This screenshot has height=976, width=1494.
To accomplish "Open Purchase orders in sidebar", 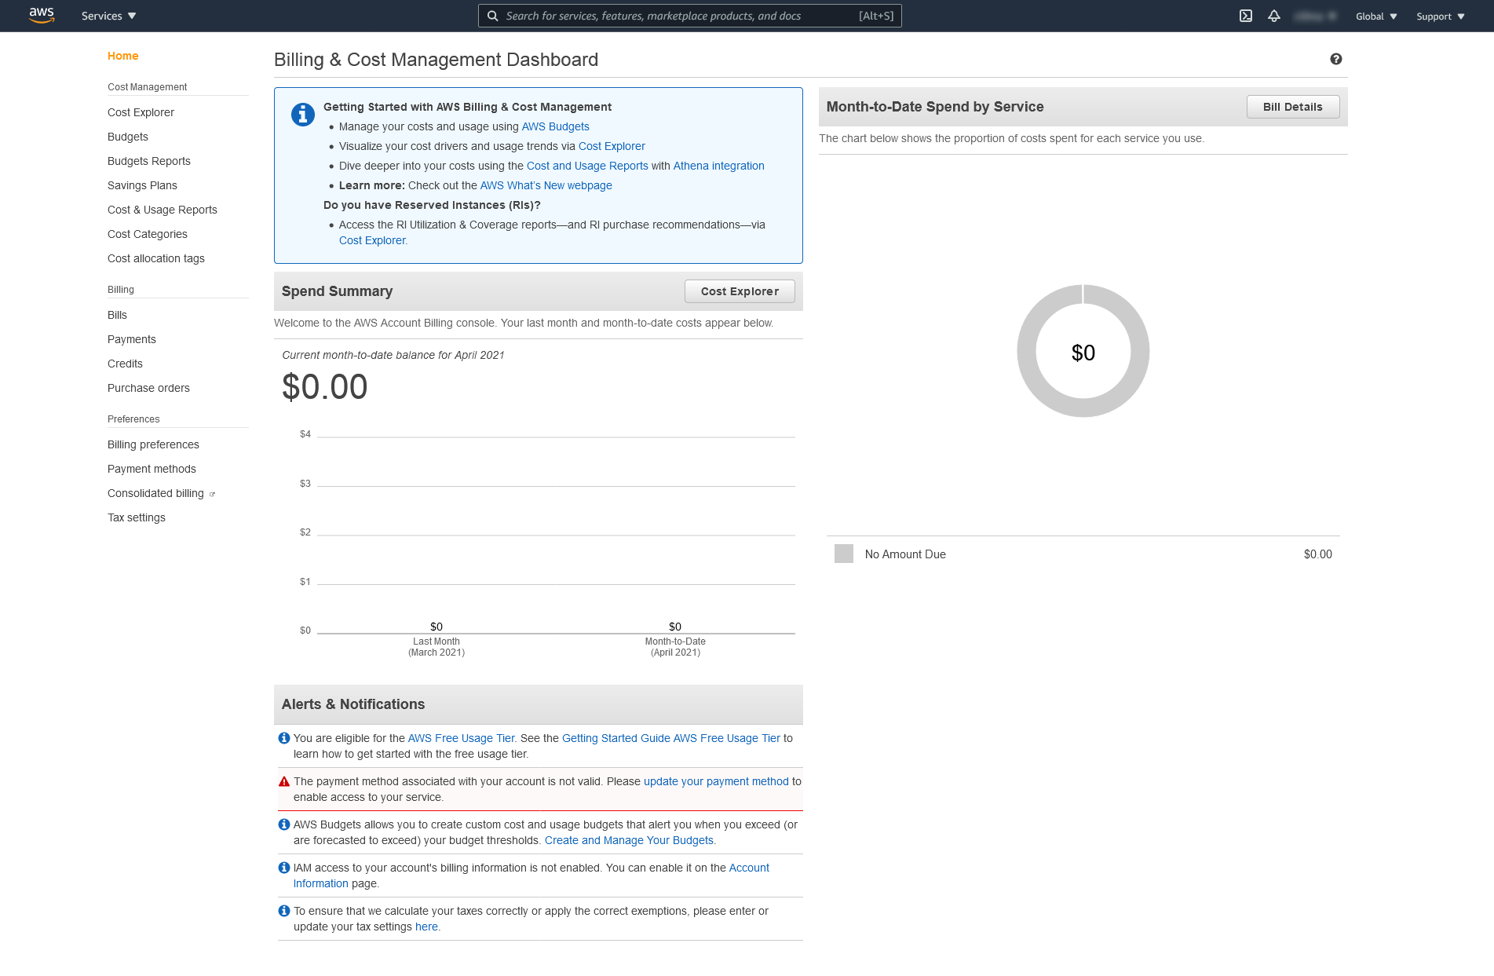I will (148, 388).
